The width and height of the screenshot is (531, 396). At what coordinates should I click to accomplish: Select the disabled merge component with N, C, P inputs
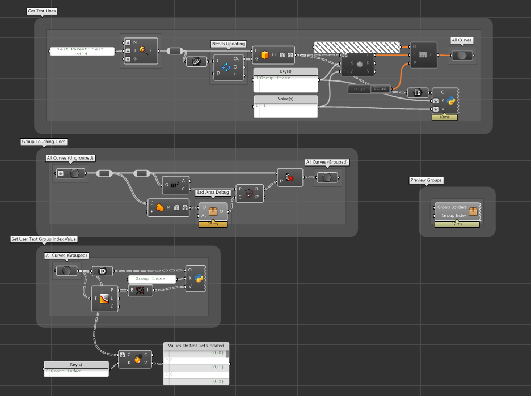[424, 55]
